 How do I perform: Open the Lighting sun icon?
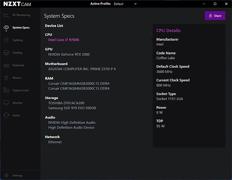pyautogui.click(x=6, y=40)
